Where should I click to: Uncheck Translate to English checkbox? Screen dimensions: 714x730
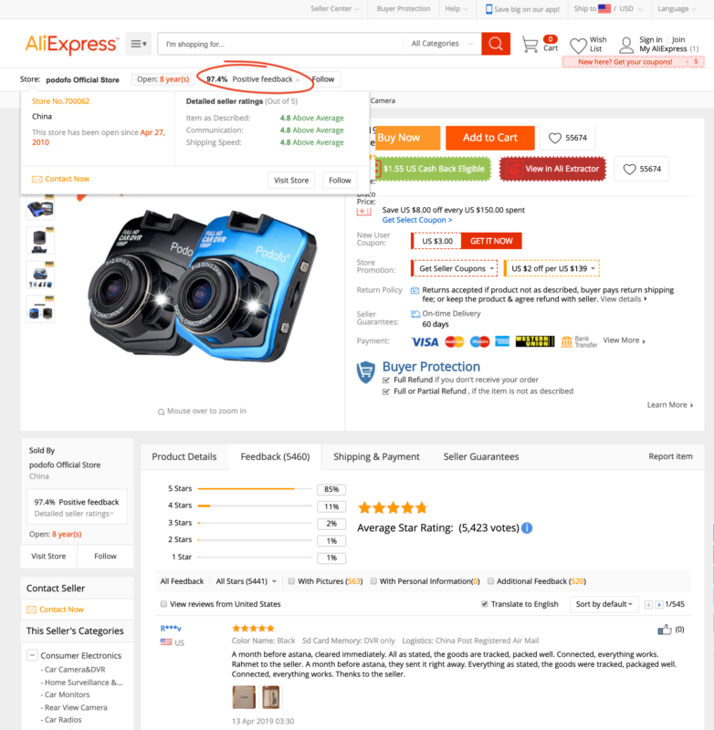[485, 604]
